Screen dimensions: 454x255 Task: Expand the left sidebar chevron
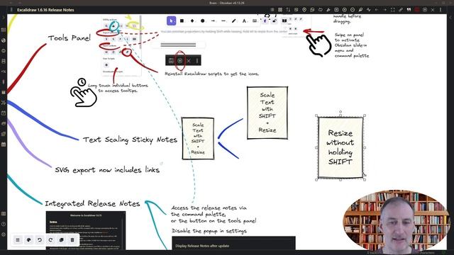click(x=4, y=18)
